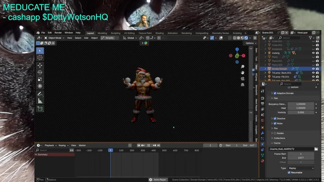Open the timeline Marker menu
The image size is (324, 182).
pos(82,145)
